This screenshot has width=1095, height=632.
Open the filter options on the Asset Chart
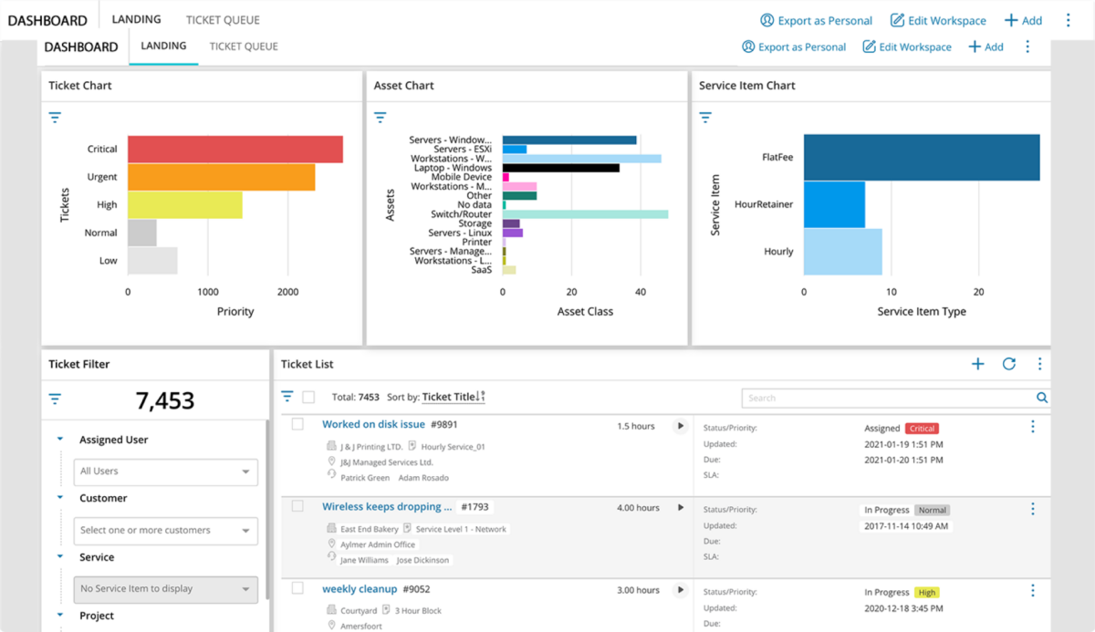379,117
